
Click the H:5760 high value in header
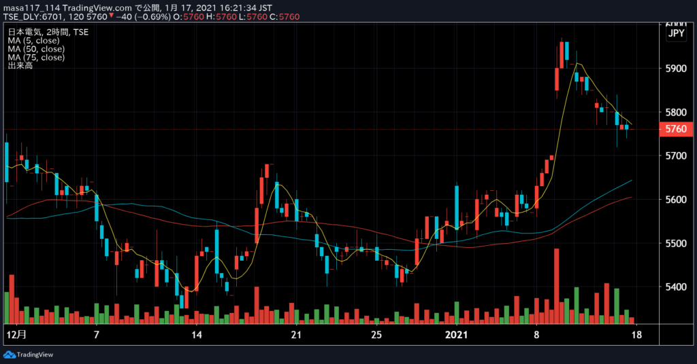[221, 17]
